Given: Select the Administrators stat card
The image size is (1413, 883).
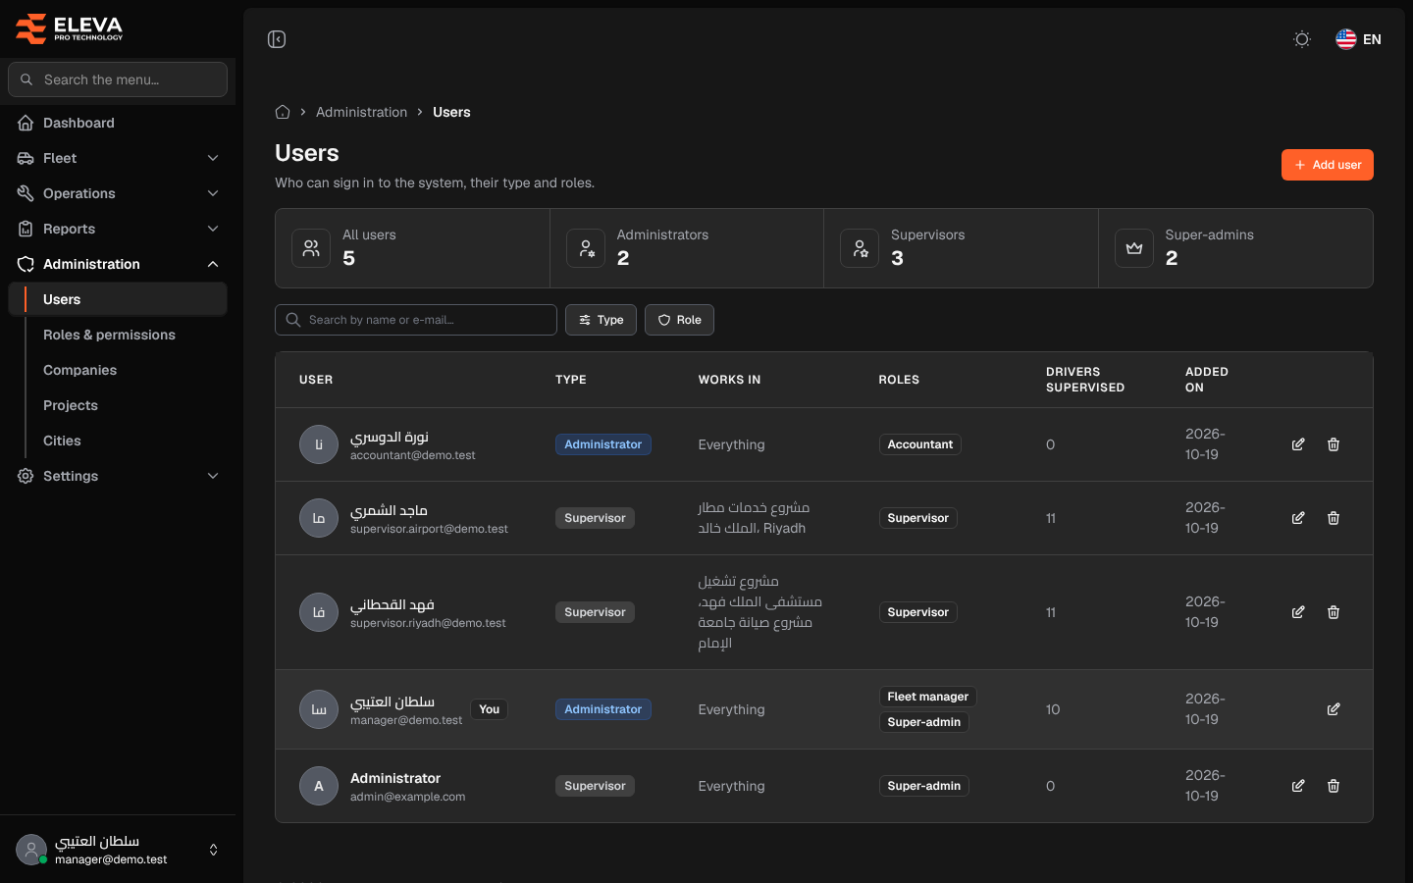Looking at the screenshot, I should (687, 248).
